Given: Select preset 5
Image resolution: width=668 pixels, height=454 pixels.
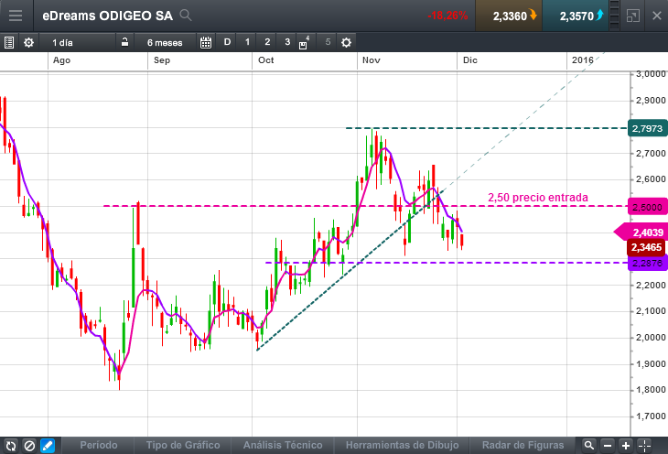Looking at the screenshot, I should pyautogui.click(x=328, y=42).
